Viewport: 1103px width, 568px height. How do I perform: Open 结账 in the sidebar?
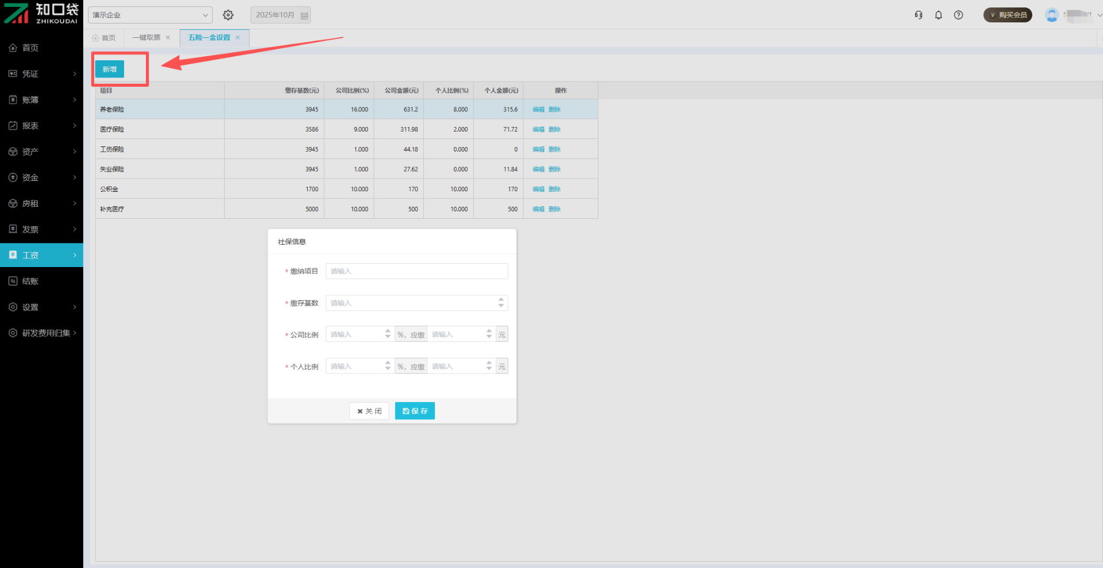(30, 281)
